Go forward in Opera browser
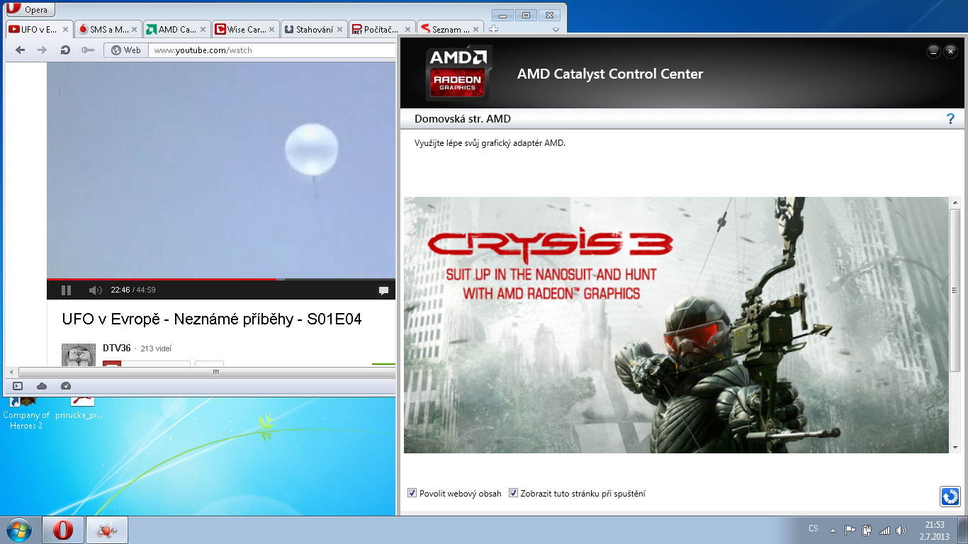Screen dimensions: 968x544 click(42, 50)
